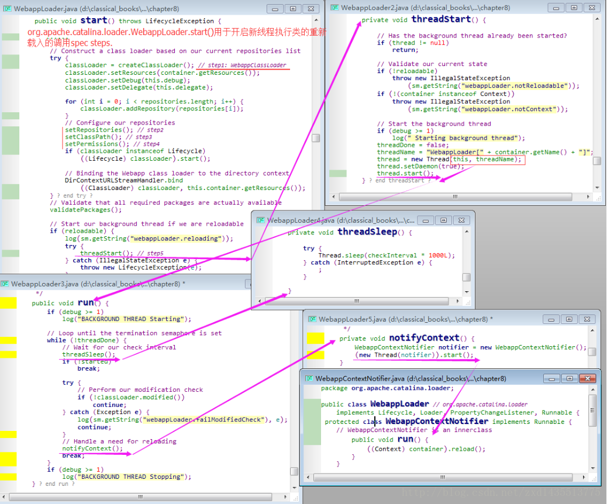The height and width of the screenshot is (504, 607).
Task: Click 'notifyContext' method name in WebappLoader5.java
Action: [x=425, y=337]
